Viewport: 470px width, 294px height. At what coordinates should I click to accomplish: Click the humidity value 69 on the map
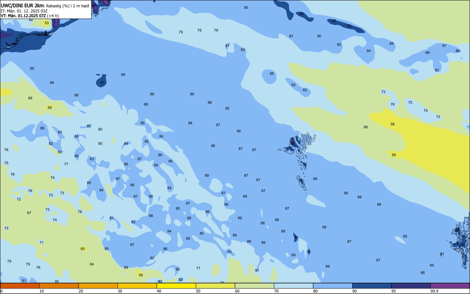coord(30,98)
